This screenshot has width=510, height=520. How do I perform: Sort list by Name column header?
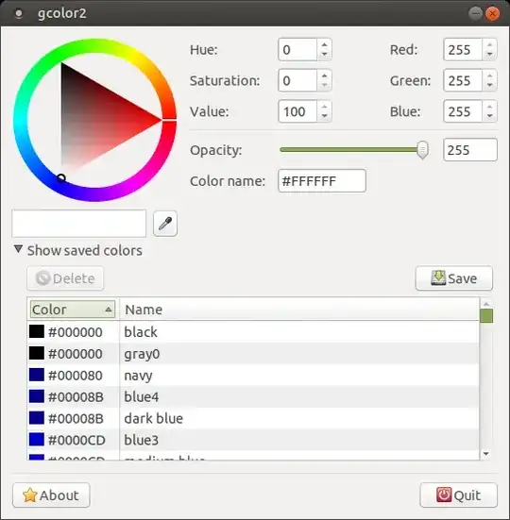(299, 310)
